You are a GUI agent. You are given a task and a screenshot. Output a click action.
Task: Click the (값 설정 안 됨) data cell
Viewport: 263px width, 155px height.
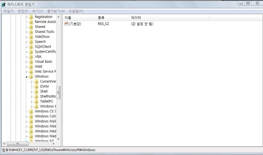(x=142, y=24)
